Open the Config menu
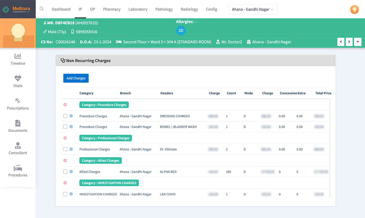This screenshot has height=218, width=365. coord(211,9)
